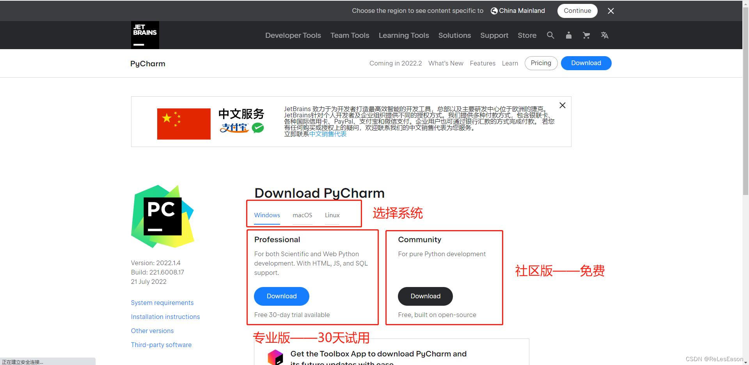Go to the Store page
The height and width of the screenshot is (365, 749).
point(527,35)
